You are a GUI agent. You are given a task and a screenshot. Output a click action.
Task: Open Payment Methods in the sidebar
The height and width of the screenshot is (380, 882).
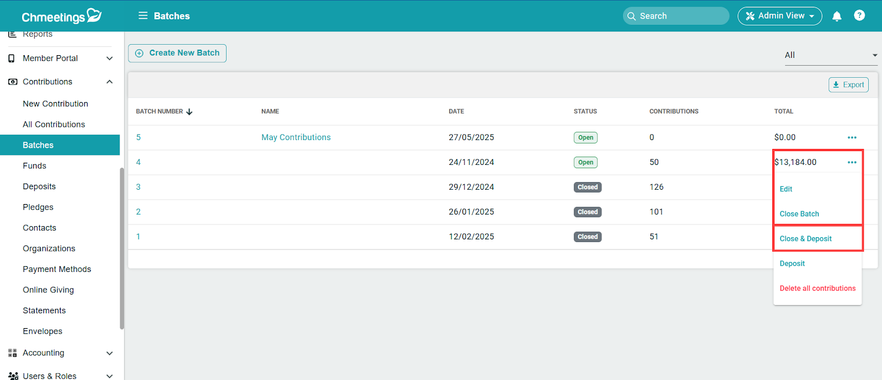[x=57, y=269]
